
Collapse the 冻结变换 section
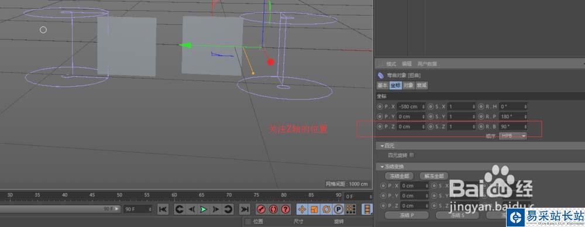[383, 167]
